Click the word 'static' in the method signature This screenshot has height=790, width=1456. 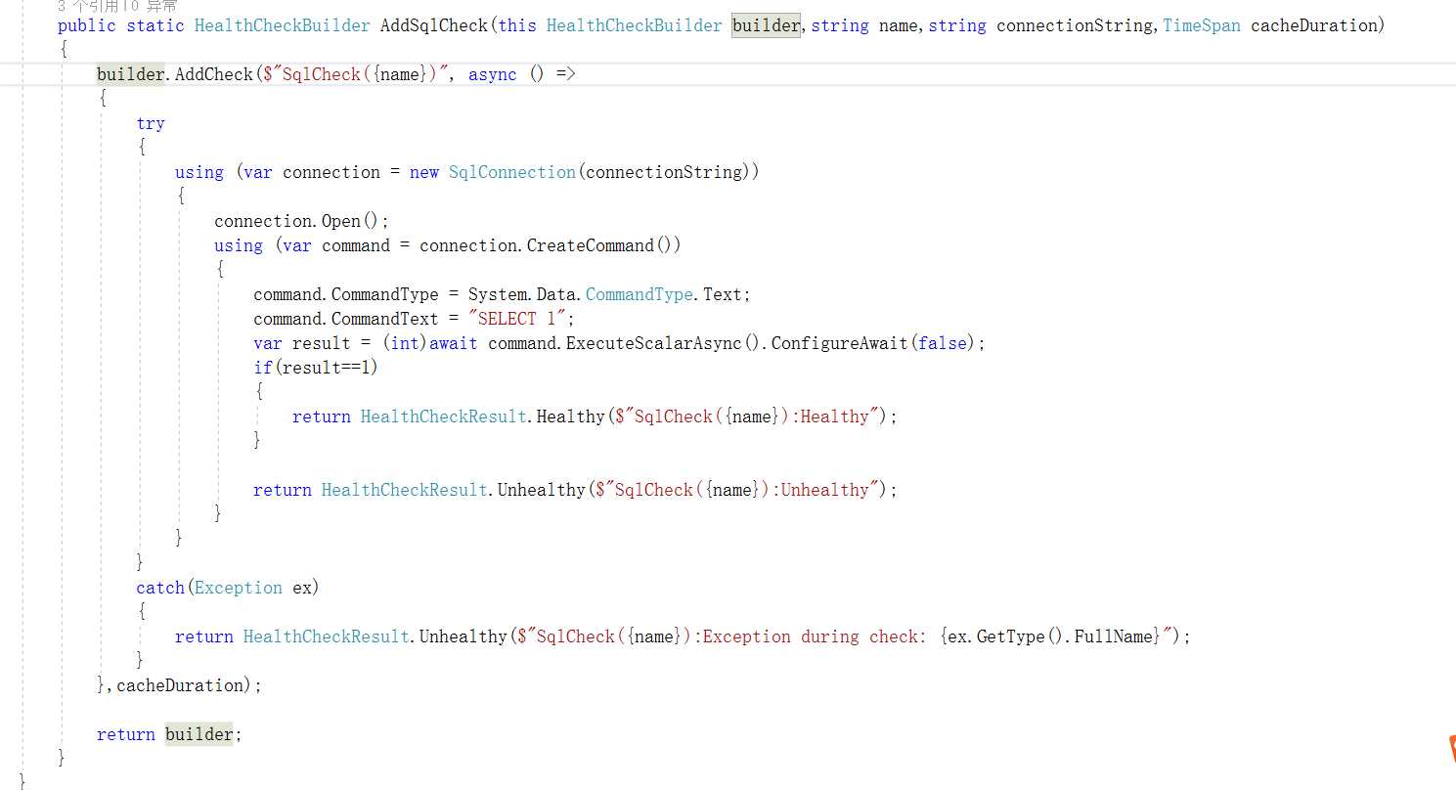point(155,25)
